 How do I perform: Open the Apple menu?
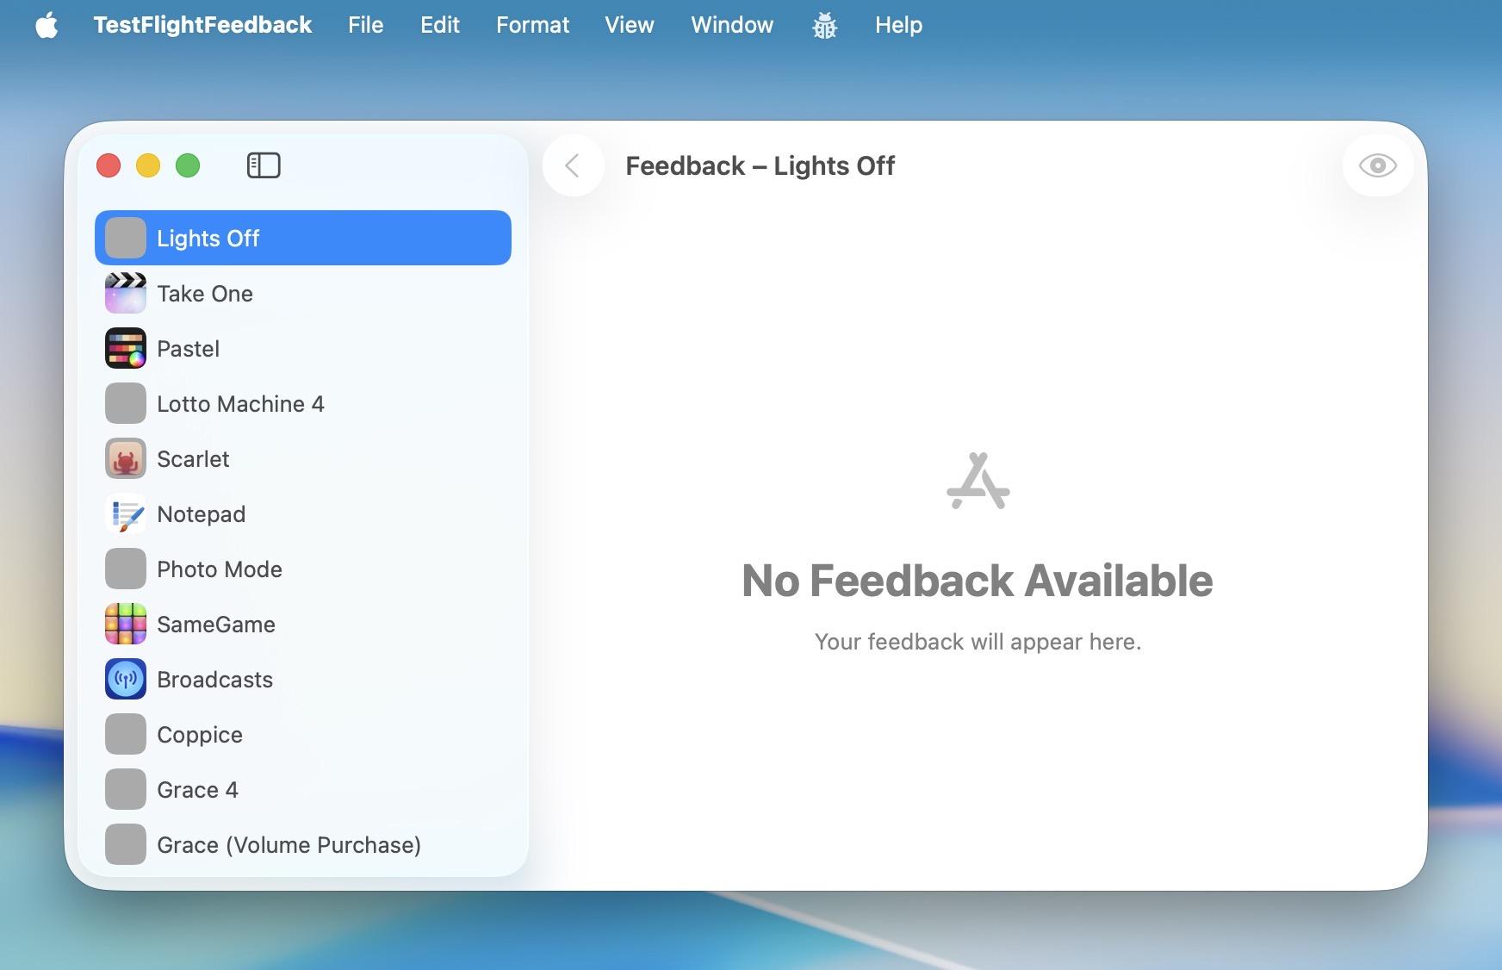click(47, 26)
